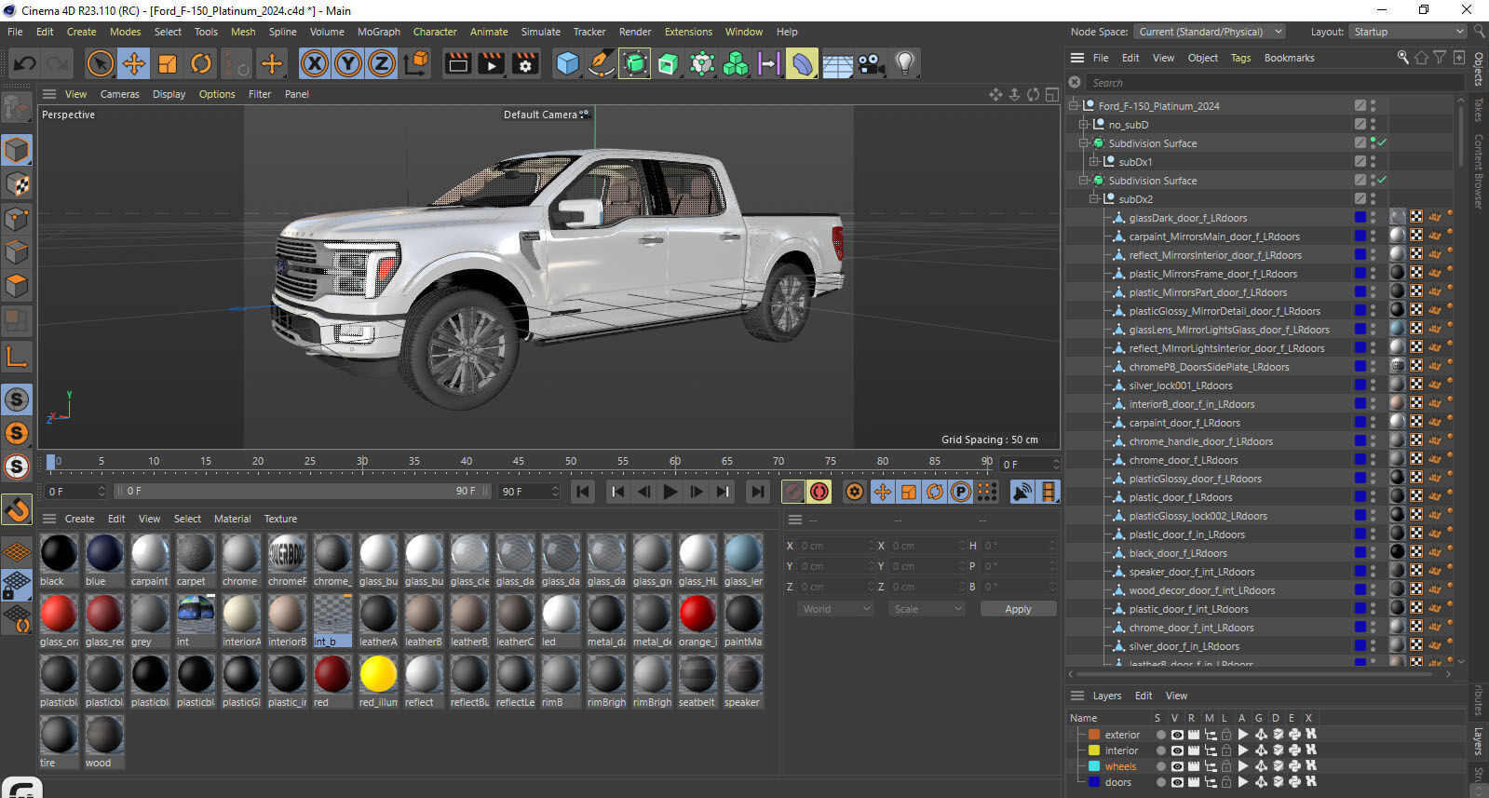The width and height of the screenshot is (1489, 798).
Task: Toggle doors layer visibility eye
Action: pyautogui.click(x=1176, y=782)
